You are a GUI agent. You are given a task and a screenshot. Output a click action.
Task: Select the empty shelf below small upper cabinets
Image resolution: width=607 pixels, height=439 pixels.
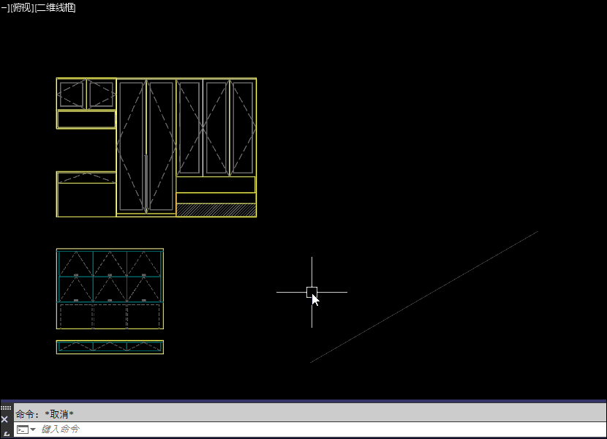click(x=86, y=119)
